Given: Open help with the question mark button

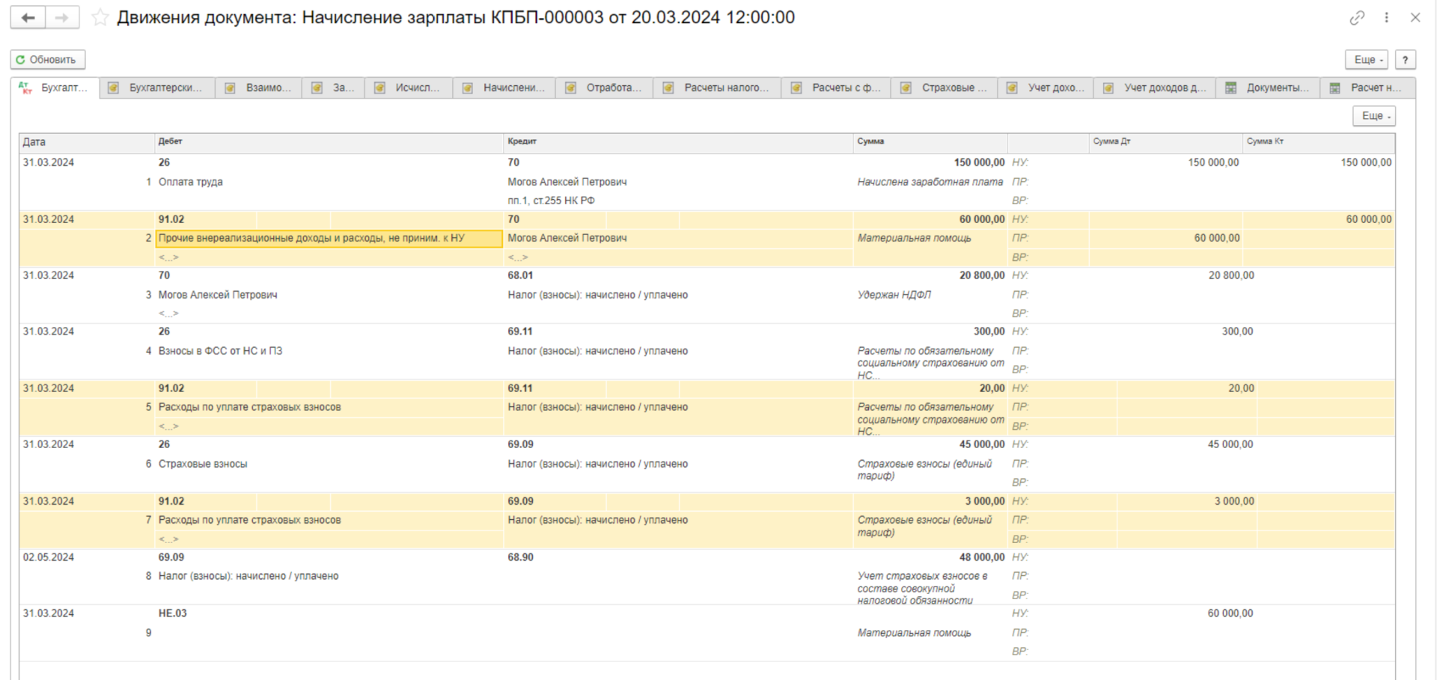Looking at the screenshot, I should 1406,60.
